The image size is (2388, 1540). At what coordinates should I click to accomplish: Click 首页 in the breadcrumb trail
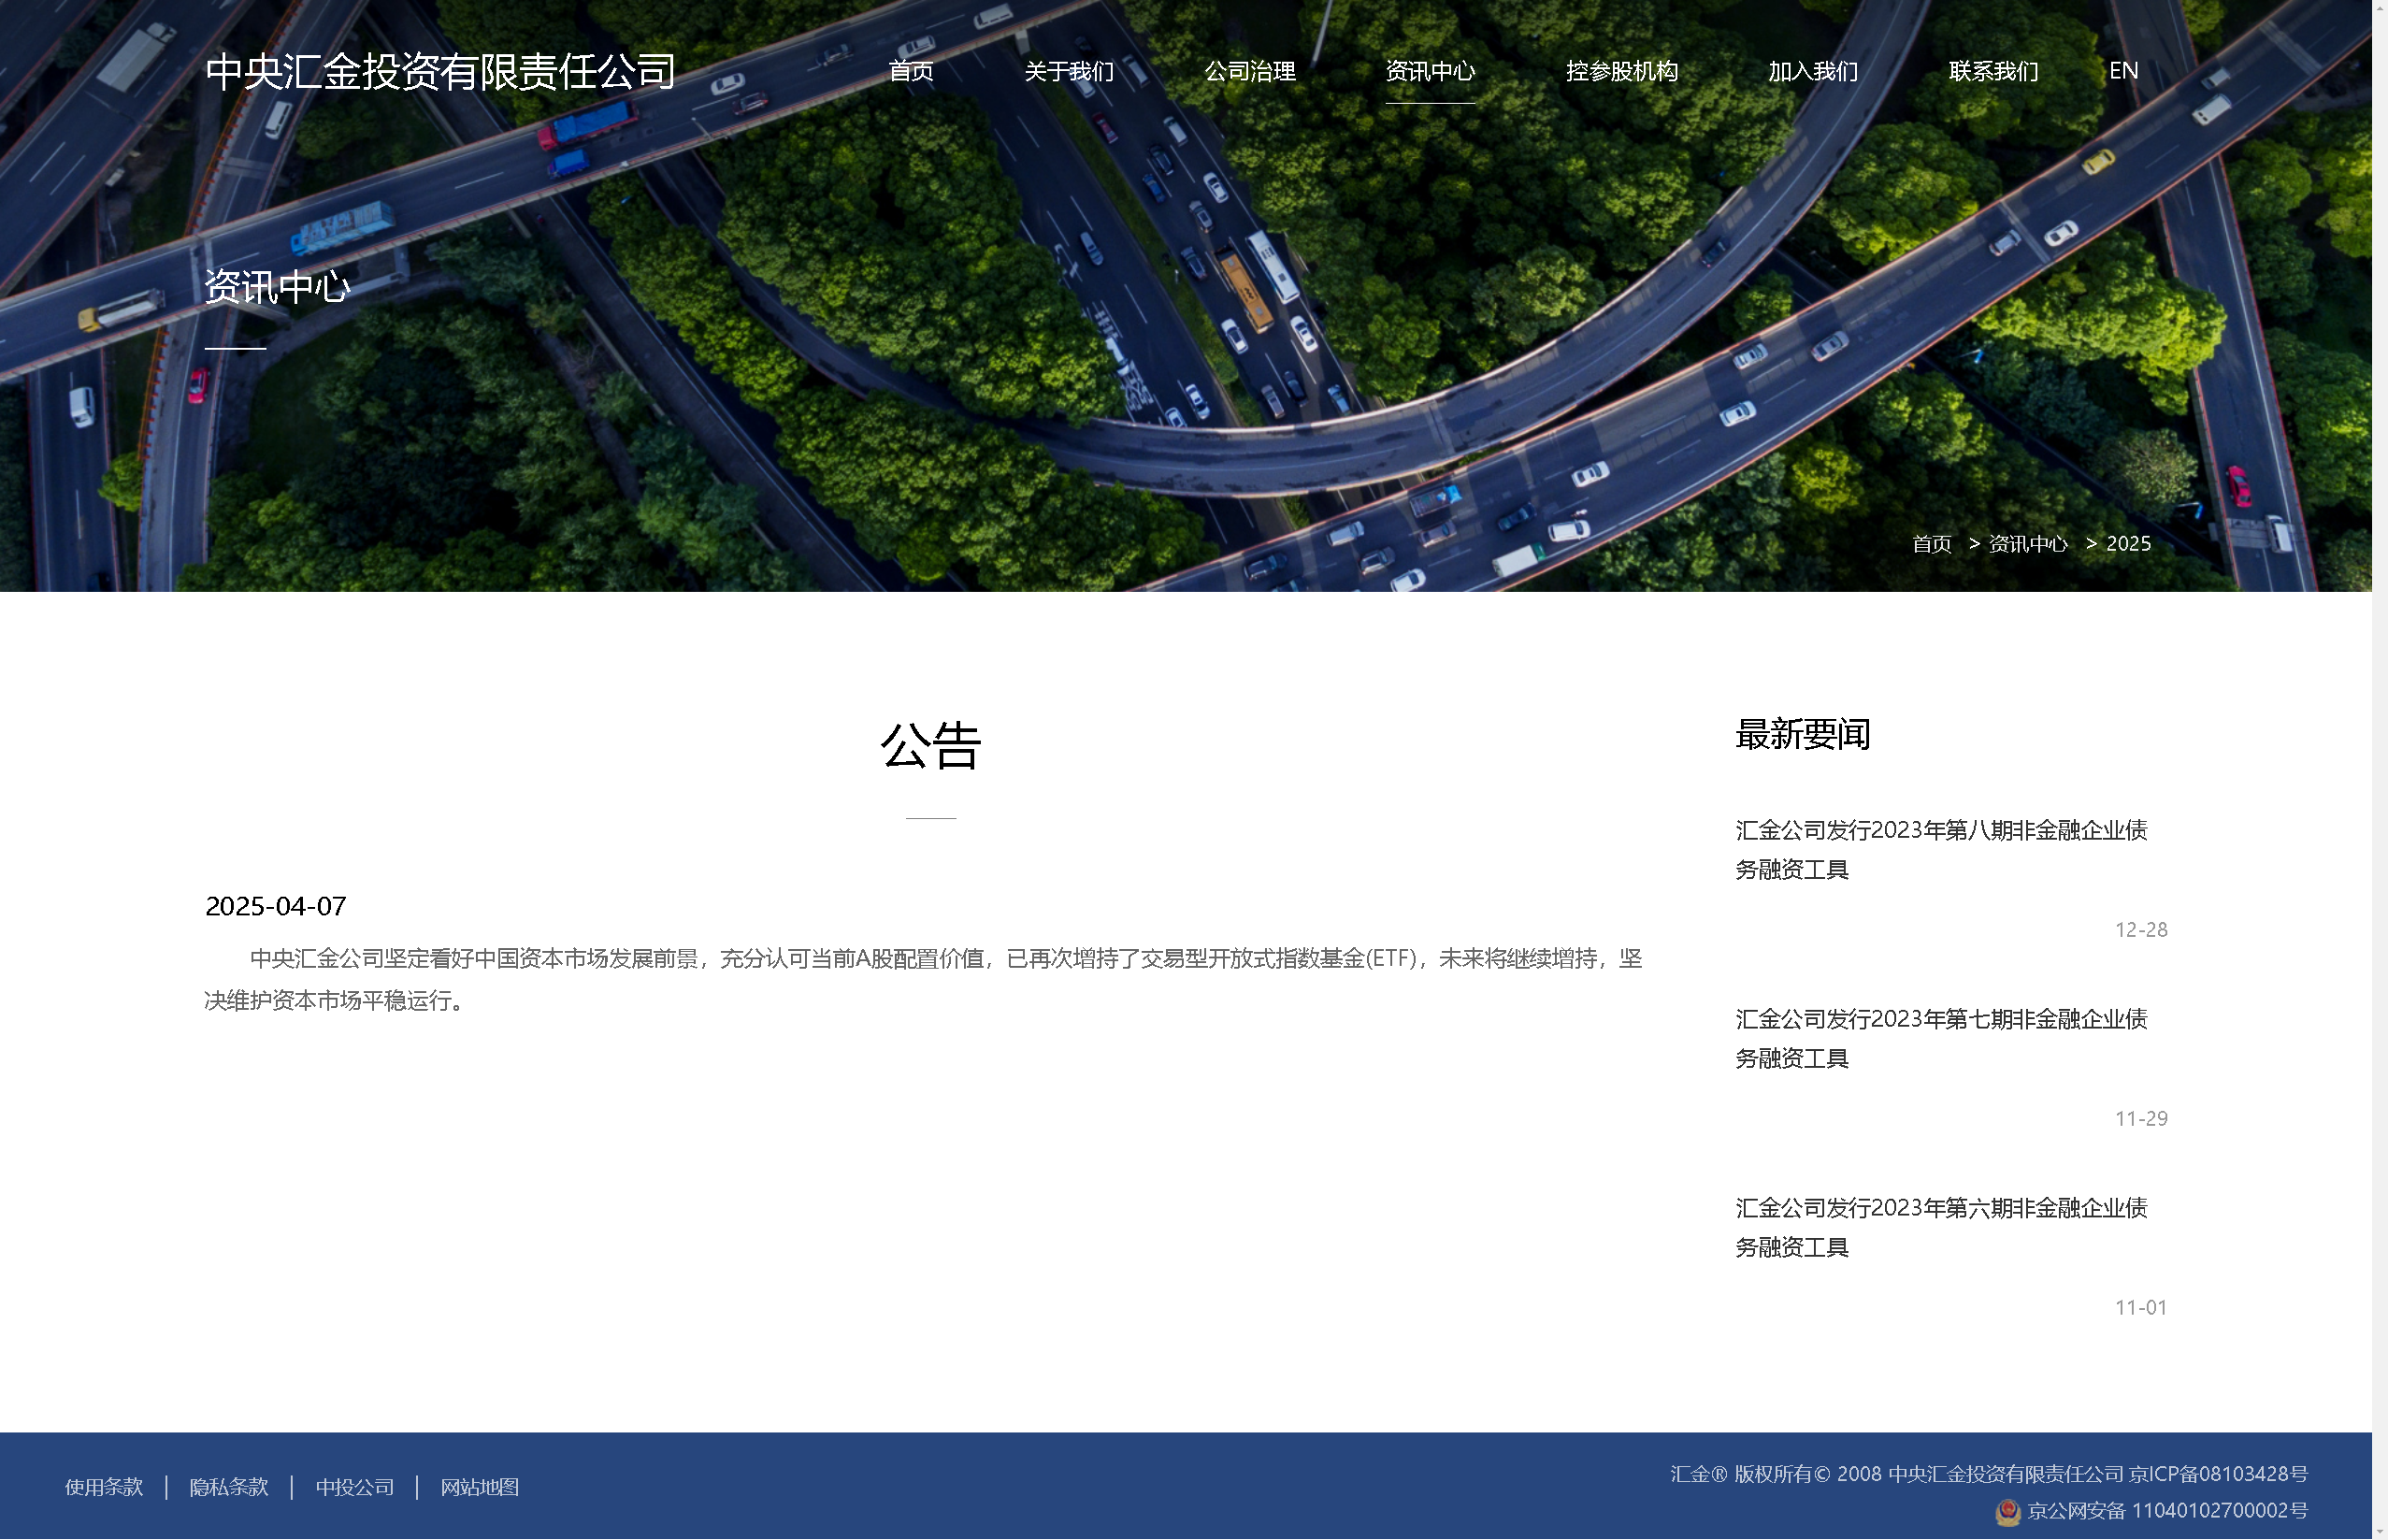tap(1931, 544)
